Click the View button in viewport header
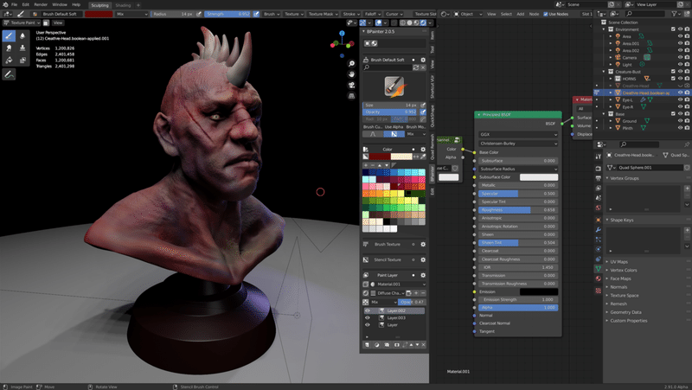Viewport: 692px width, 390px height. point(58,22)
